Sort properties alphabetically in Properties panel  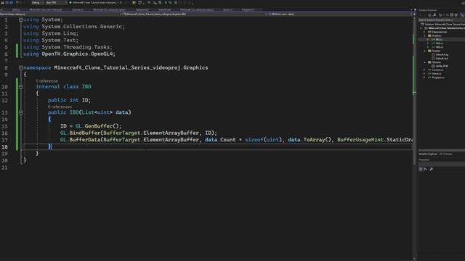(x=426, y=169)
